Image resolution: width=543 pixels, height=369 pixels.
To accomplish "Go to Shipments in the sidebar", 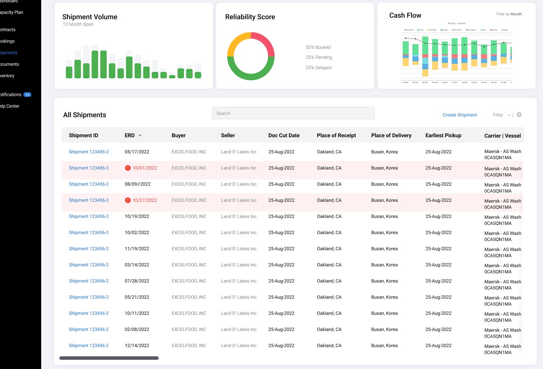I will 9,53.
